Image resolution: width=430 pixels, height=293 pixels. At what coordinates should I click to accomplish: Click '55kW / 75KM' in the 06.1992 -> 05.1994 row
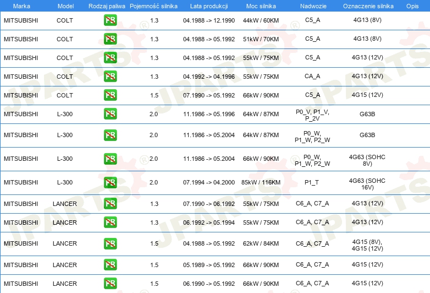(x=261, y=223)
